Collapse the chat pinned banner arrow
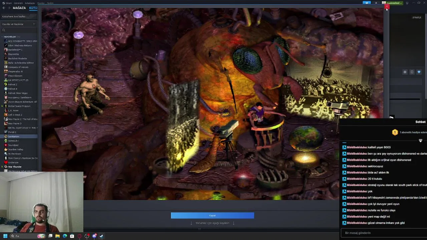 tap(420, 141)
